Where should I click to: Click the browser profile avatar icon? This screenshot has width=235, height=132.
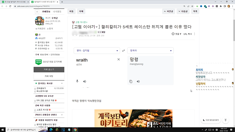(229, 6)
